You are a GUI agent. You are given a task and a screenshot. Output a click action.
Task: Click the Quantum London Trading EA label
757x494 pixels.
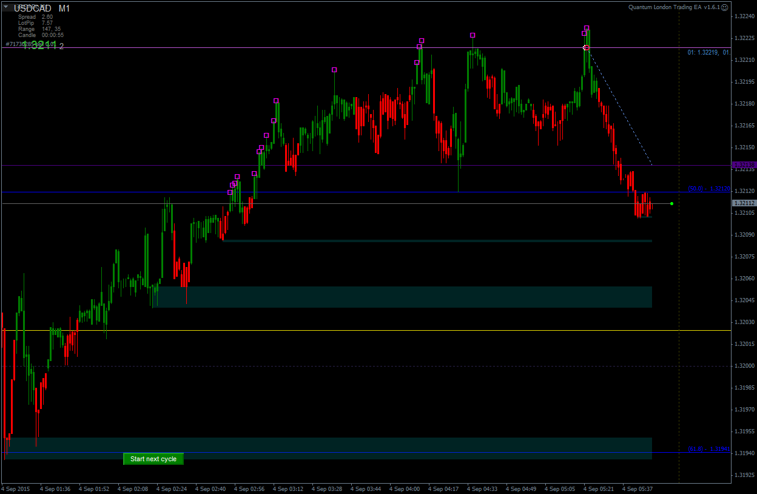click(x=673, y=7)
